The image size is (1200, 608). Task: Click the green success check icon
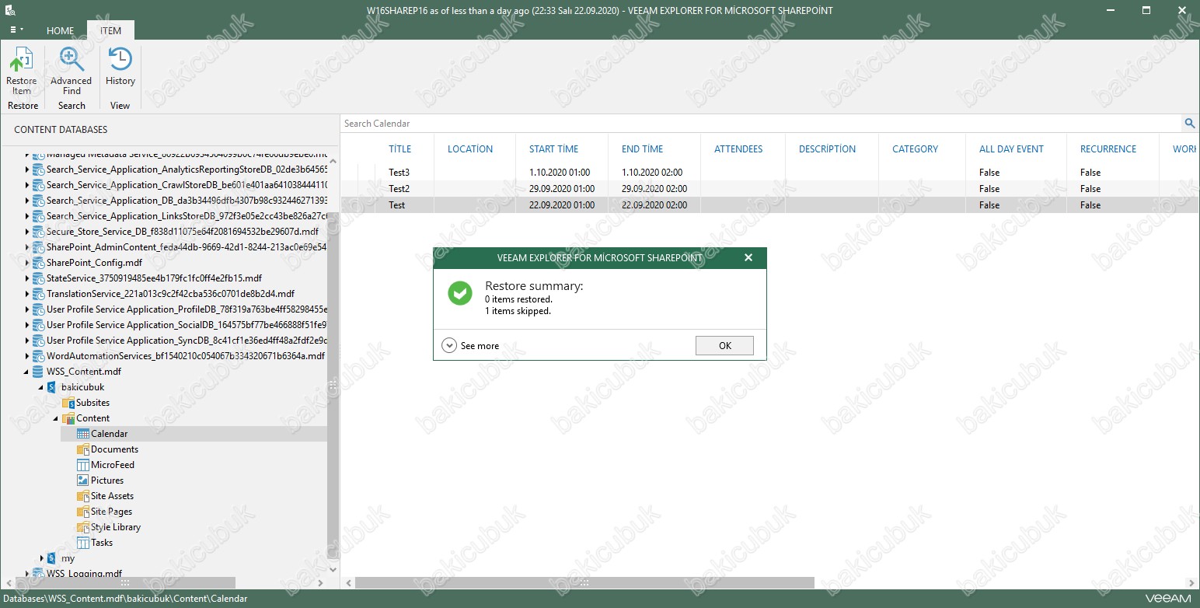point(460,293)
